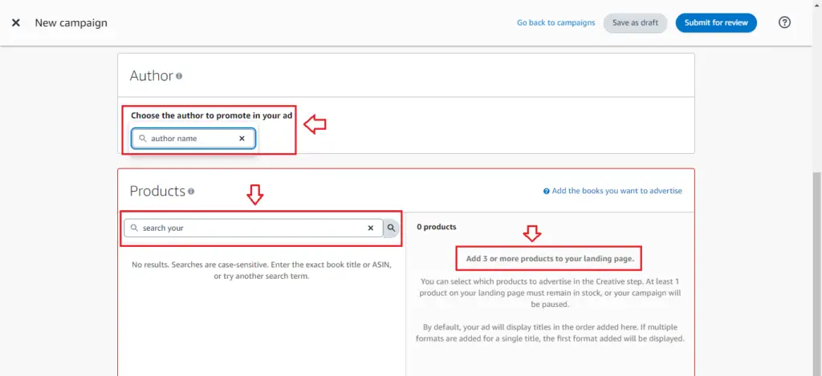Click the magnifier icon inside author search field

143,139
